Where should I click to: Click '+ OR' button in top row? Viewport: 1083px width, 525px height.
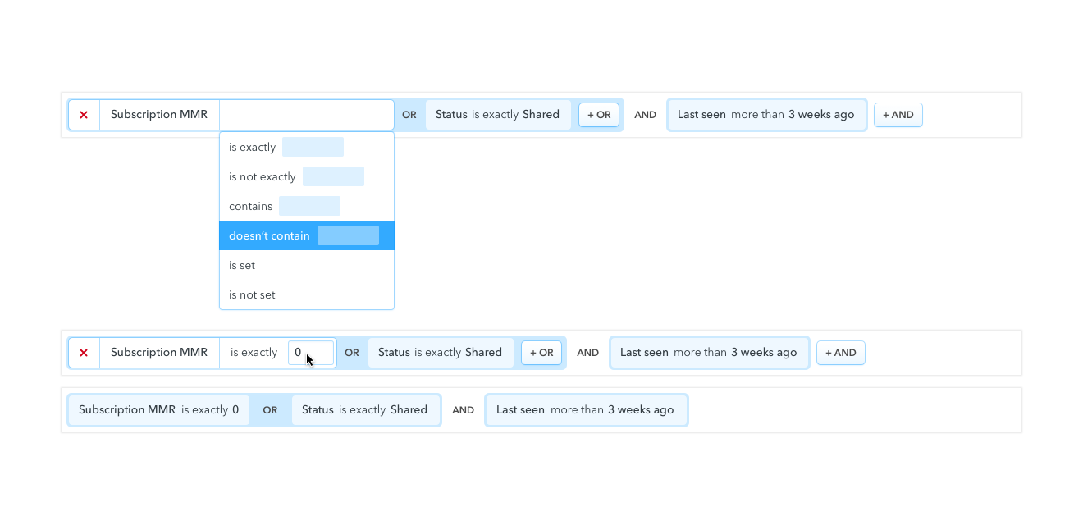[599, 115]
